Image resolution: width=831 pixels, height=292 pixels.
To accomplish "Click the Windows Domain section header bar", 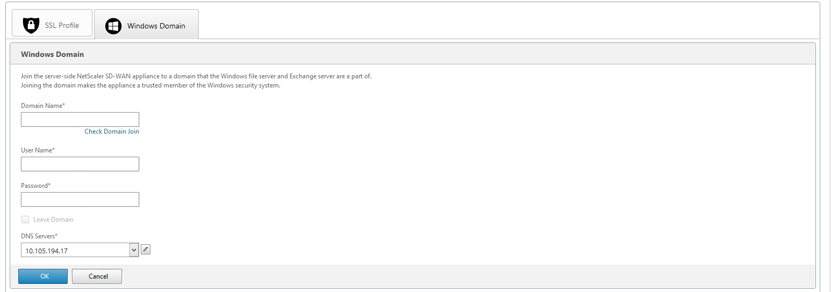I will [x=413, y=54].
